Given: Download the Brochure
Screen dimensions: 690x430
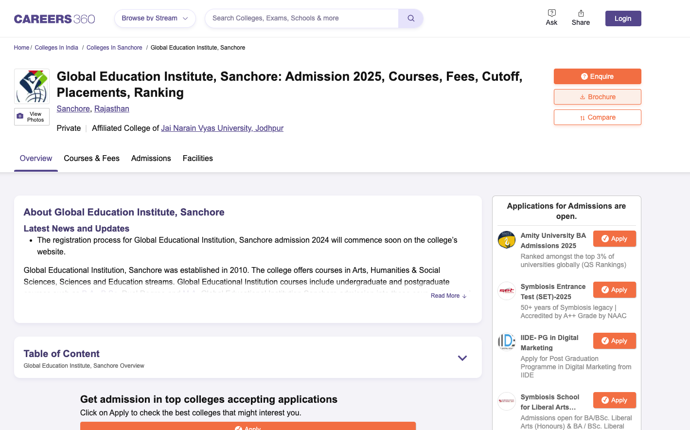Looking at the screenshot, I should click(597, 97).
